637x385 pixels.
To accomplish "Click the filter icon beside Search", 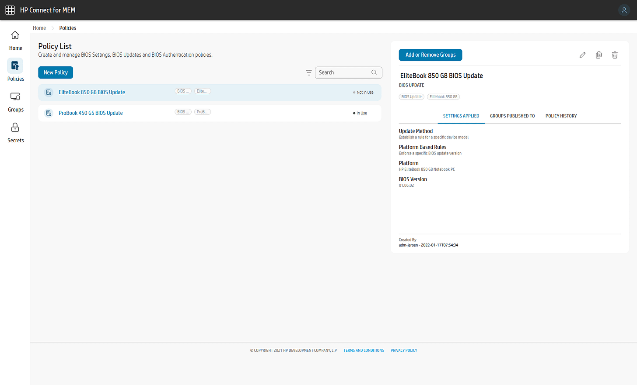I will coord(309,72).
